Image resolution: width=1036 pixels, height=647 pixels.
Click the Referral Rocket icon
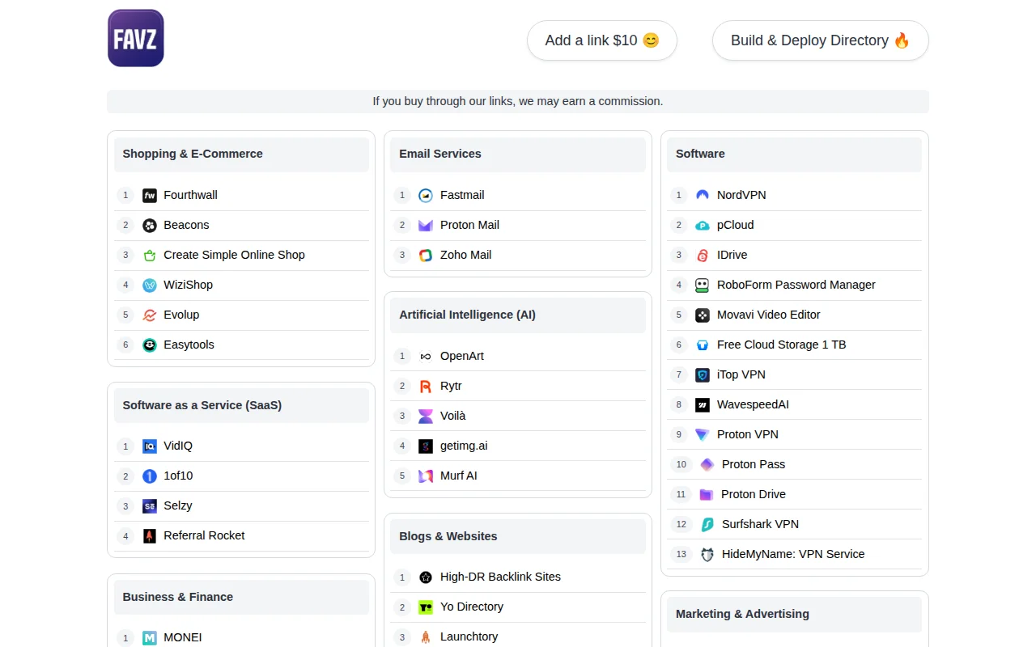coord(150,535)
